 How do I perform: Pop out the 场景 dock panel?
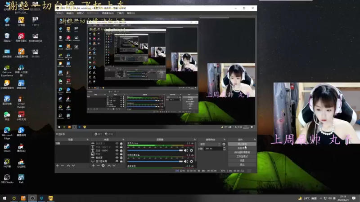pyautogui.click(x=87, y=140)
